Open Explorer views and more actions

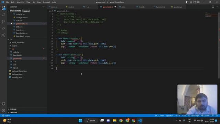point(43,7)
